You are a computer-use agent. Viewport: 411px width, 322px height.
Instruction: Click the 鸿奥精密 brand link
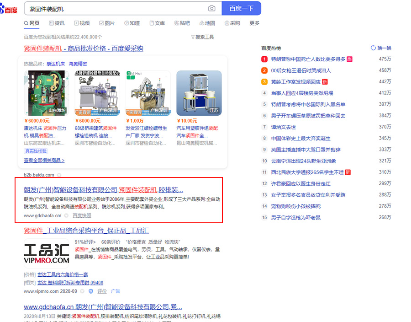click(78, 64)
